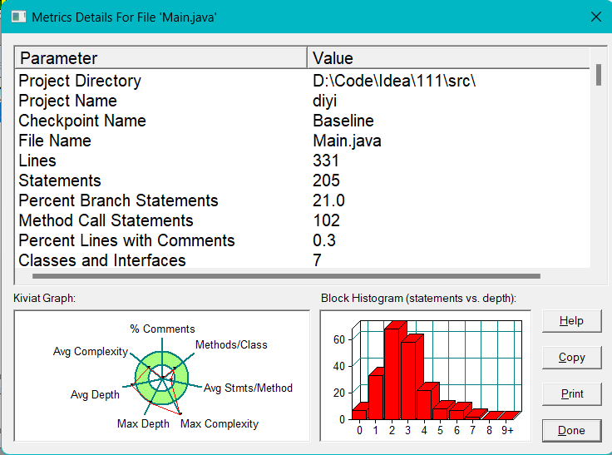Select the Statements parameter row
The image size is (612, 455).
tap(303, 181)
